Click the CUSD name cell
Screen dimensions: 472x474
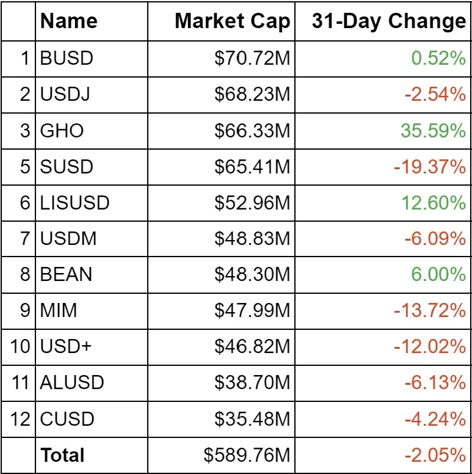(x=67, y=419)
